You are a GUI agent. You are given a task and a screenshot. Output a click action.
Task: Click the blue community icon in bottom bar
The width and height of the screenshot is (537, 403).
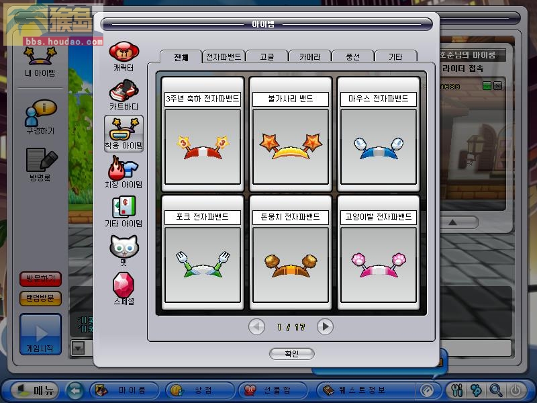click(476, 390)
